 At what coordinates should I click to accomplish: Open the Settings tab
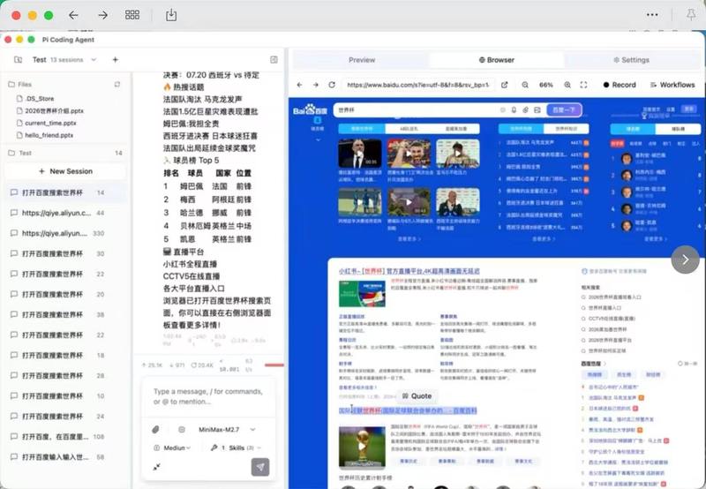631,60
